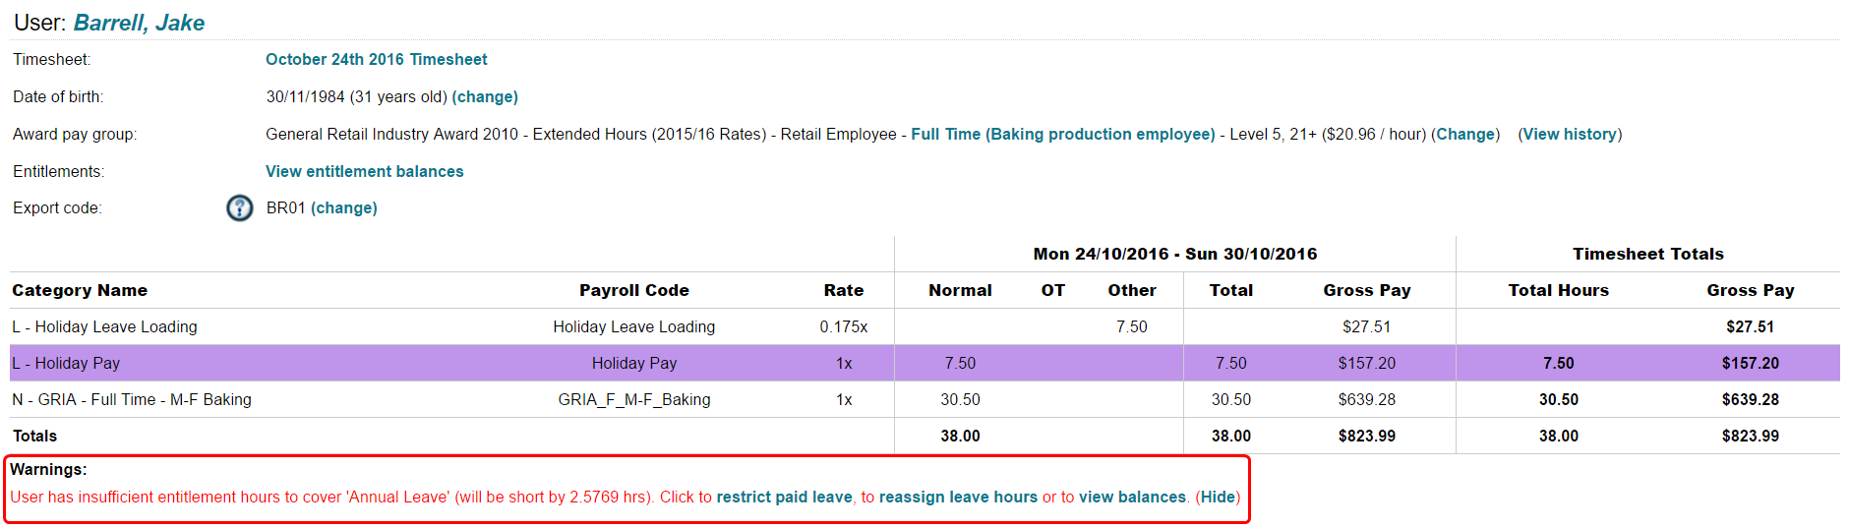Viewport: 1849px width, 528px height.
Task: Click the help question mark icon beside Export code
Action: (240, 208)
